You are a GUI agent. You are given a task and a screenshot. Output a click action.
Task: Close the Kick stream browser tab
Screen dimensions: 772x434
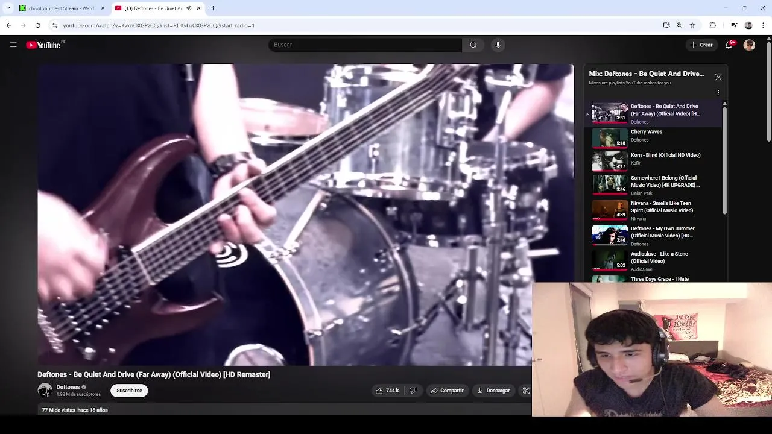(x=103, y=8)
